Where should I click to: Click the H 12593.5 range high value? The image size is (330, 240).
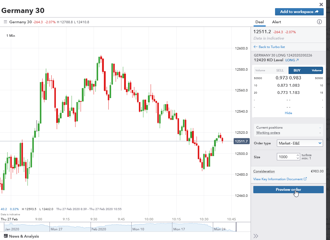coord(29,209)
